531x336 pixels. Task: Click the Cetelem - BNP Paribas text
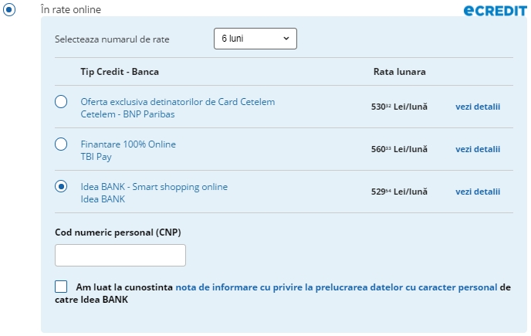(127, 114)
